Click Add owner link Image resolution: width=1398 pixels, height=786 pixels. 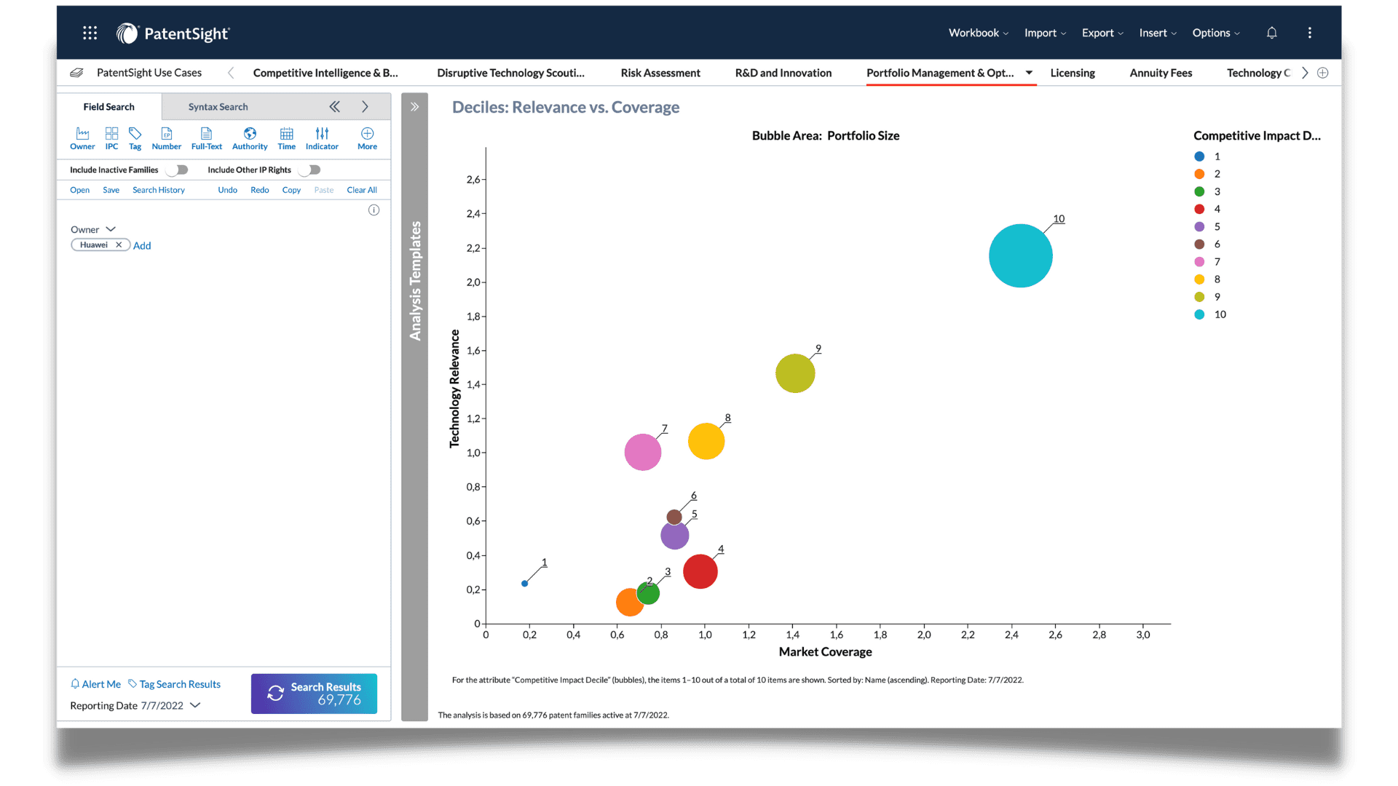click(142, 246)
